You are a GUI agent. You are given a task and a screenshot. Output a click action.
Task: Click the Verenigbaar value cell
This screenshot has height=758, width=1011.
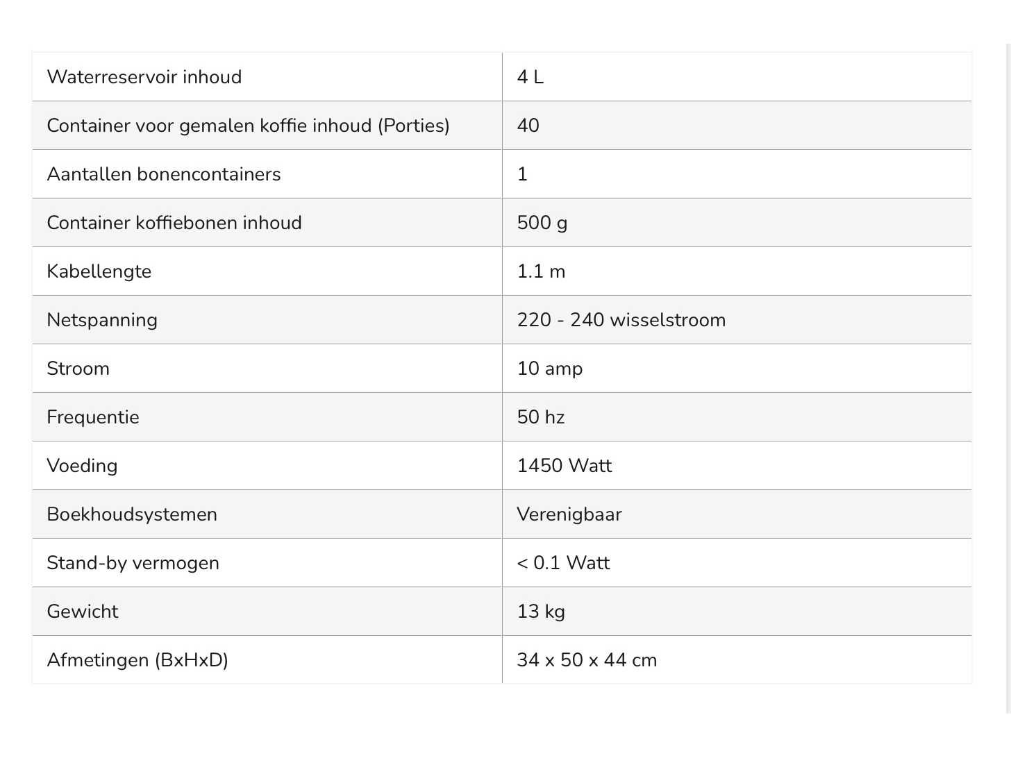(x=569, y=514)
